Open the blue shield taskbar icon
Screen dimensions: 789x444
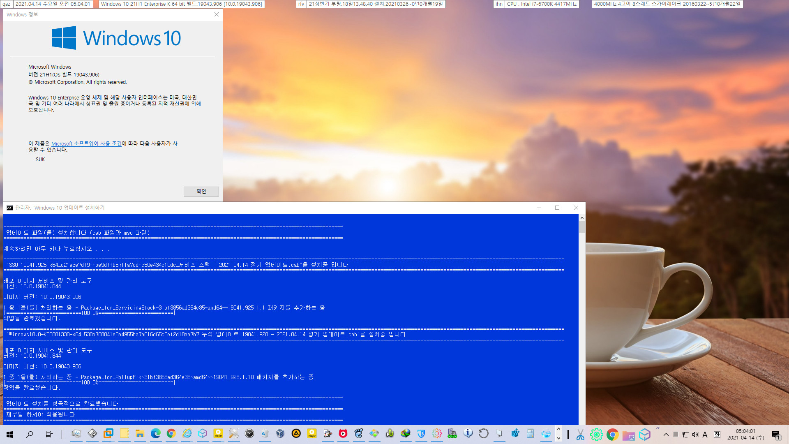(x=421, y=433)
